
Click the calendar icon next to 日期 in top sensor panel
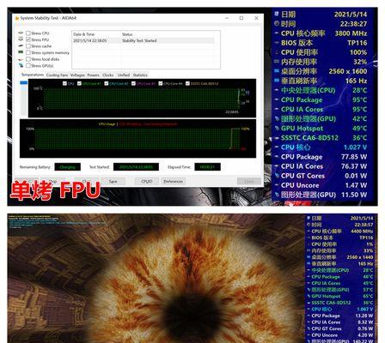[277, 14]
